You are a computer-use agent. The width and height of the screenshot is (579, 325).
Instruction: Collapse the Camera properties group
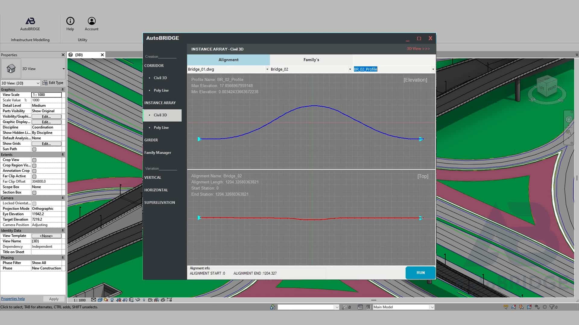[63, 198]
